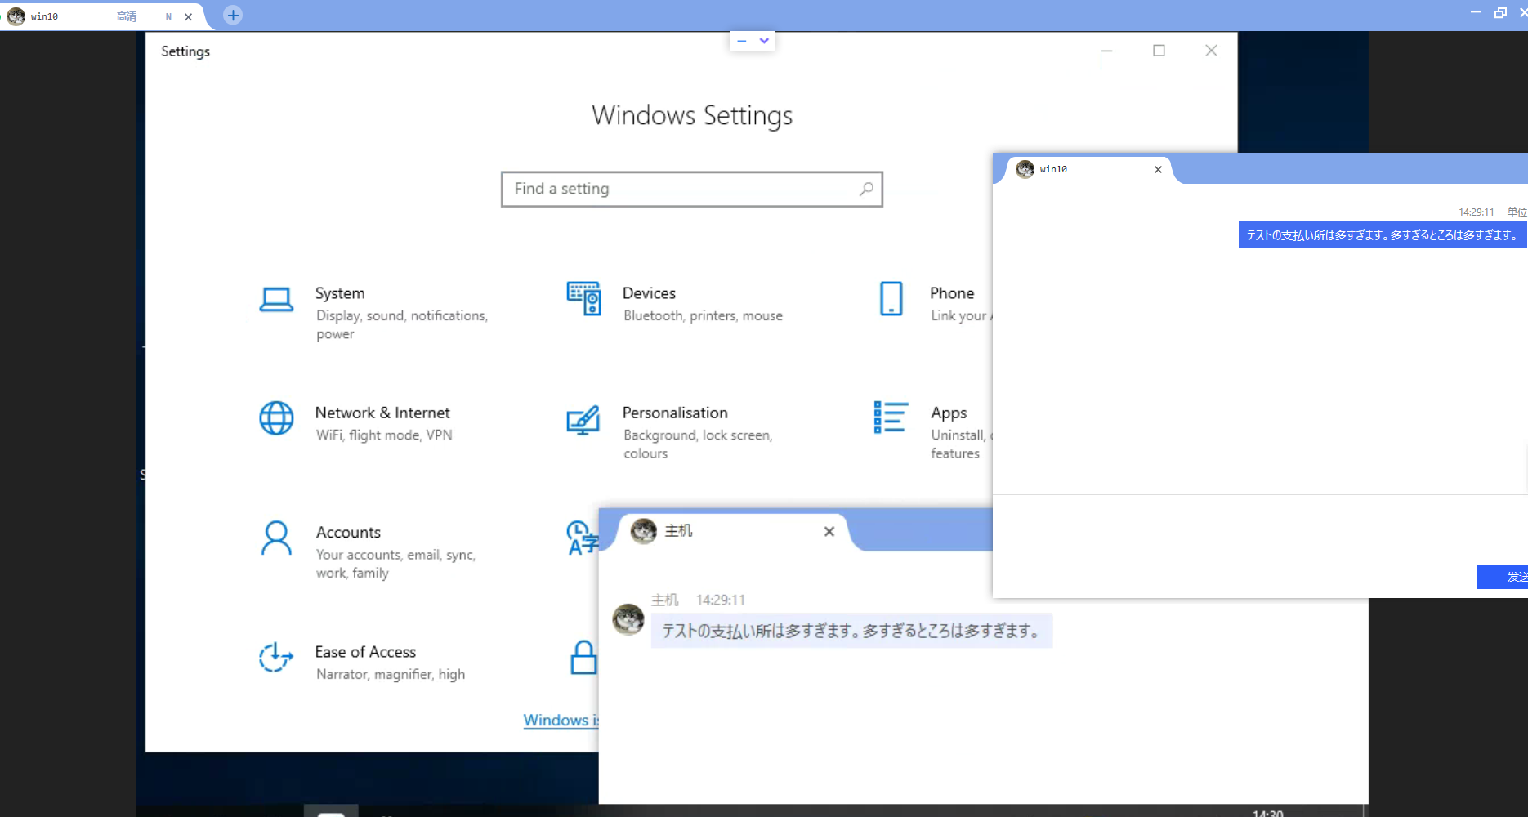
Task: Click the blue sent message bubble in win10 chat
Action: click(1383, 234)
